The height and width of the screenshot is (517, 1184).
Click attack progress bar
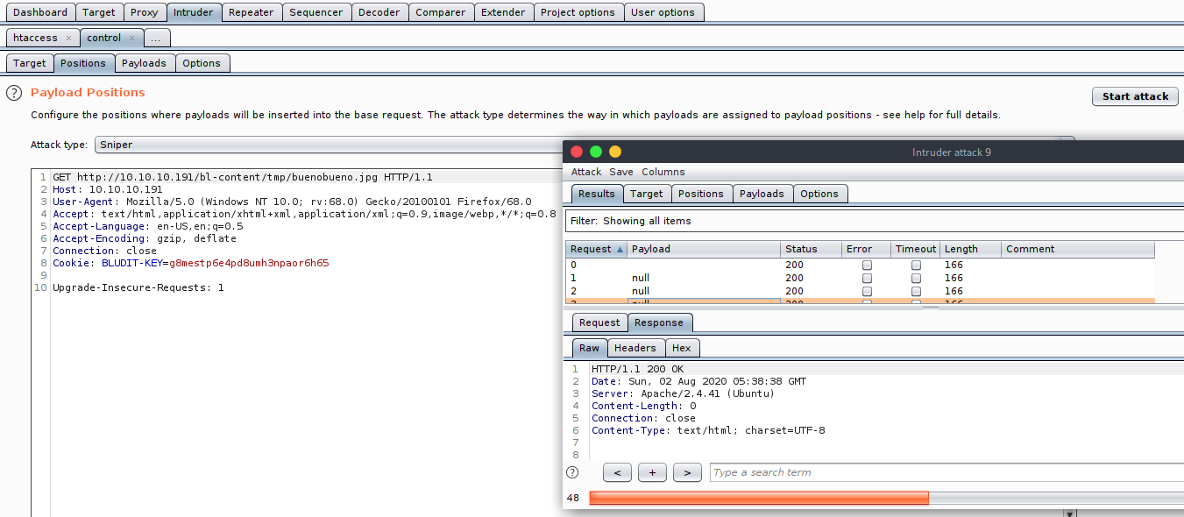(885, 498)
